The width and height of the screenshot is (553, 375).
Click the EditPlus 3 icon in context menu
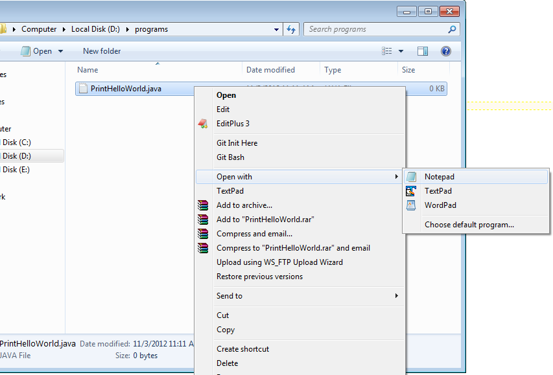[203, 124]
